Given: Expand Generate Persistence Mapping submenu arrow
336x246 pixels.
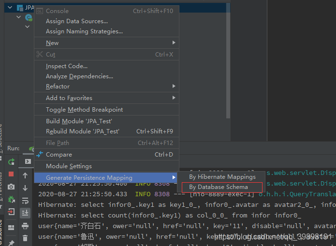Looking at the screenshot, I should (174, 177).
